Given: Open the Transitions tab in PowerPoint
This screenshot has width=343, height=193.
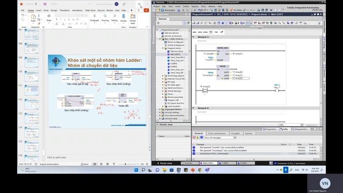Looking at the screenshot, I should pyautogui.click(x=64, y=10).
